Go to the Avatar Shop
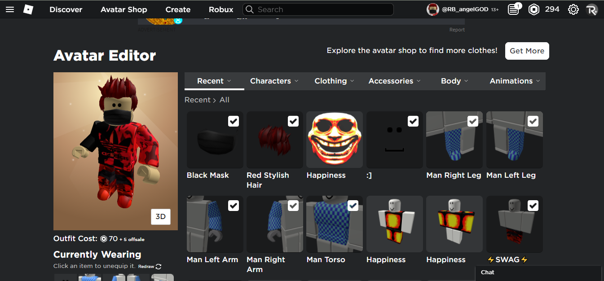 tap(124, 9)
